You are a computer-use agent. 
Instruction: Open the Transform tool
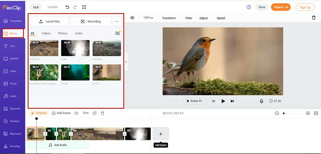click(x=169, y=18)
